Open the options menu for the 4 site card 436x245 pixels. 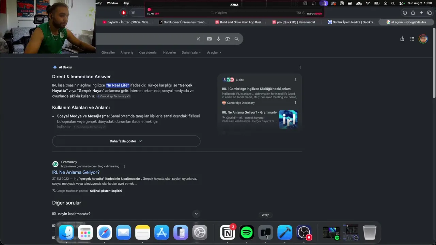[295, 80]
